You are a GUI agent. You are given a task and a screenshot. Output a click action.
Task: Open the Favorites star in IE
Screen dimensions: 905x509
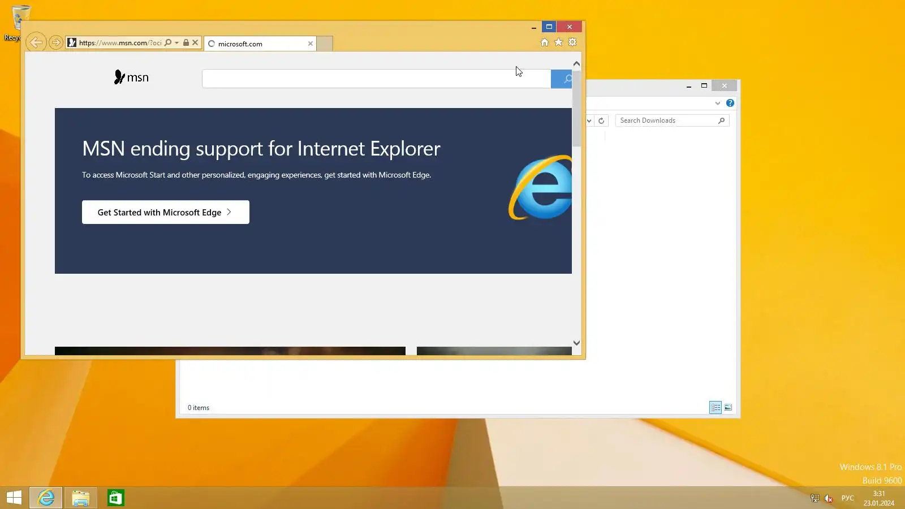tap(558, 42)
